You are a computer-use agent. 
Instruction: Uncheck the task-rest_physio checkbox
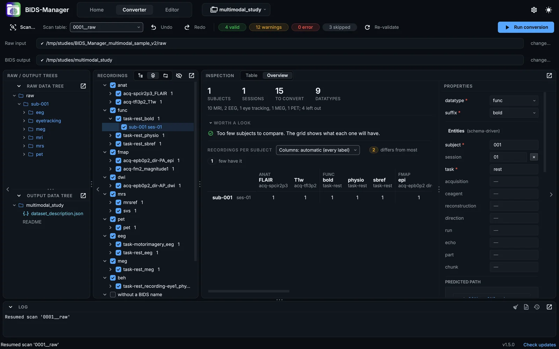(118, 135)
